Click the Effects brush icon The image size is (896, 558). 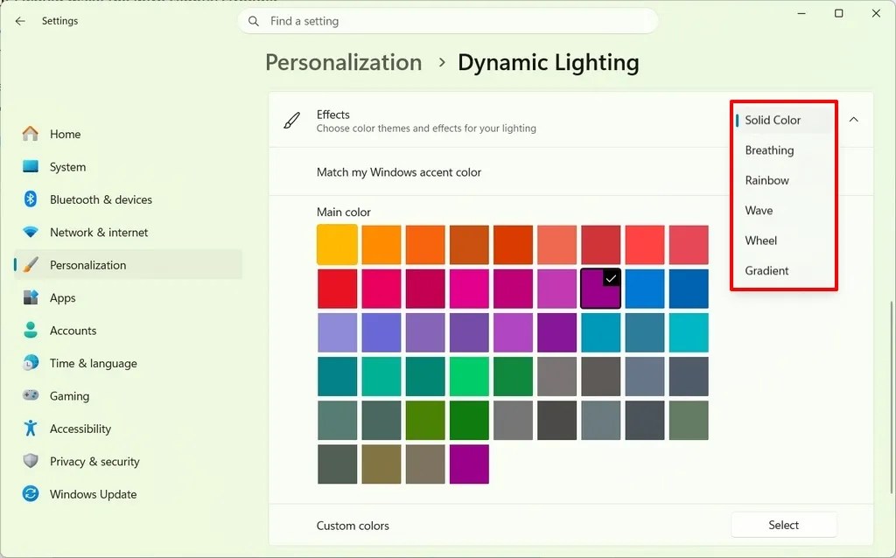[292, 121]
